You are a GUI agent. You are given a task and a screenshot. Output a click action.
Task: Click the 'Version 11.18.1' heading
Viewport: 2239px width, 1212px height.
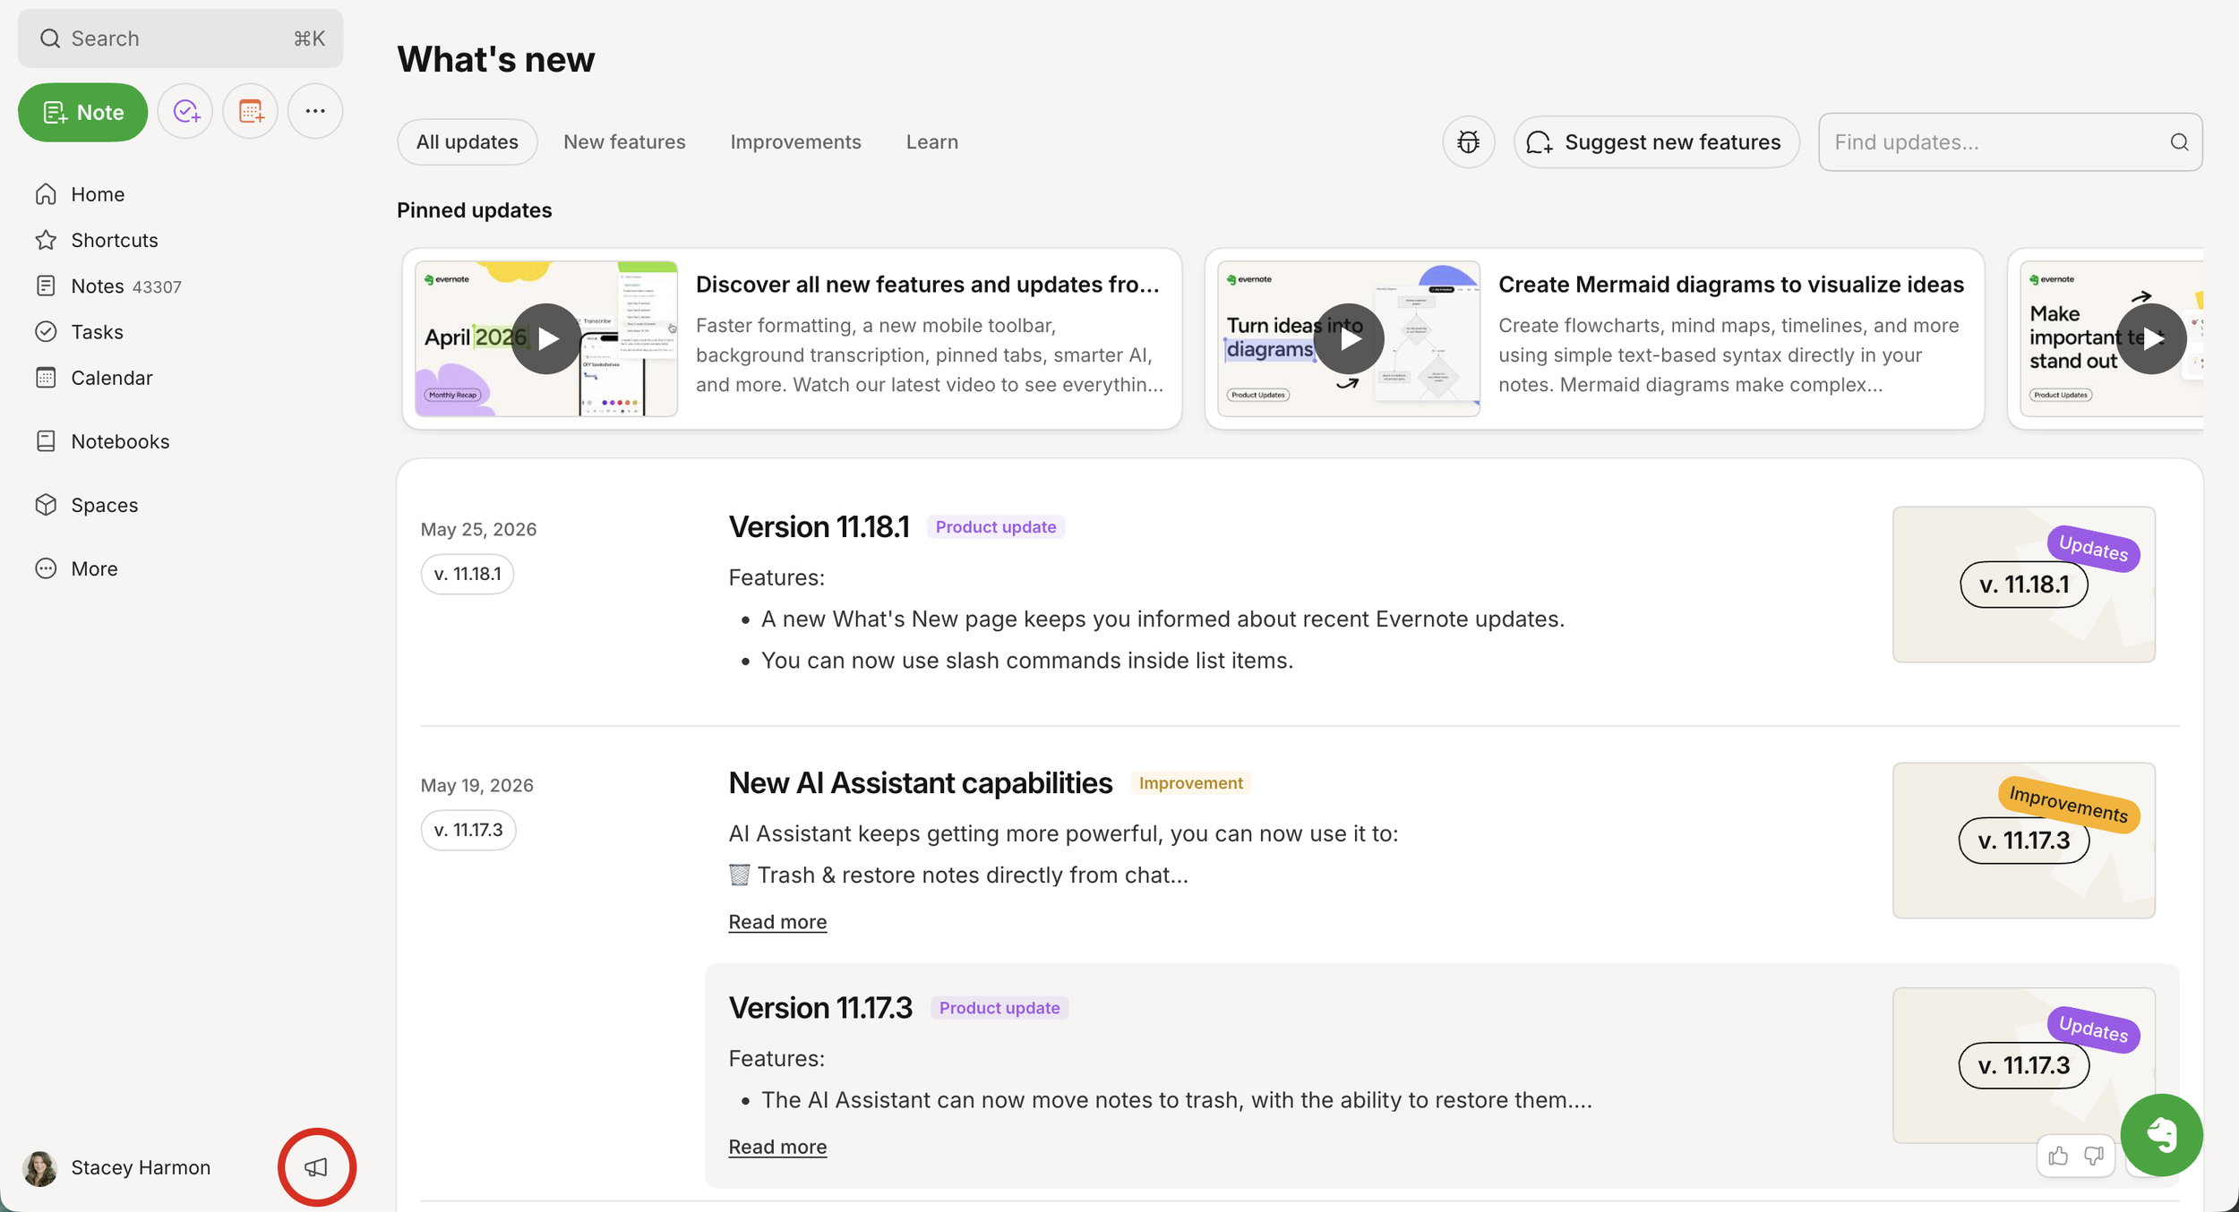[x=819, y=527]
